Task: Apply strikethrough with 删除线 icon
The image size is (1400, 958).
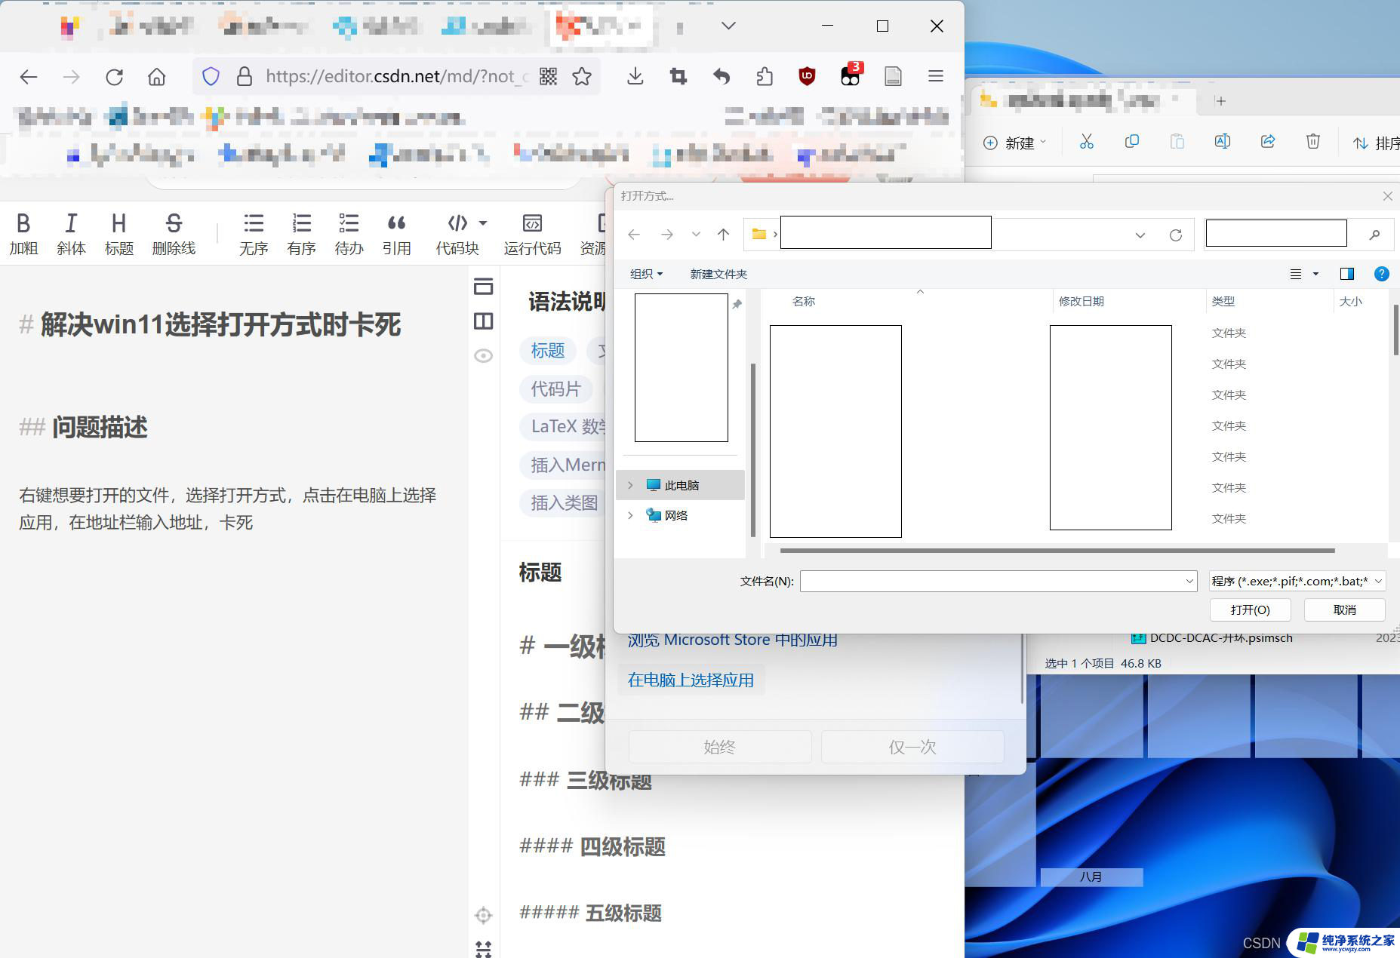Action: pyautogui.click(x=174, y=234)
